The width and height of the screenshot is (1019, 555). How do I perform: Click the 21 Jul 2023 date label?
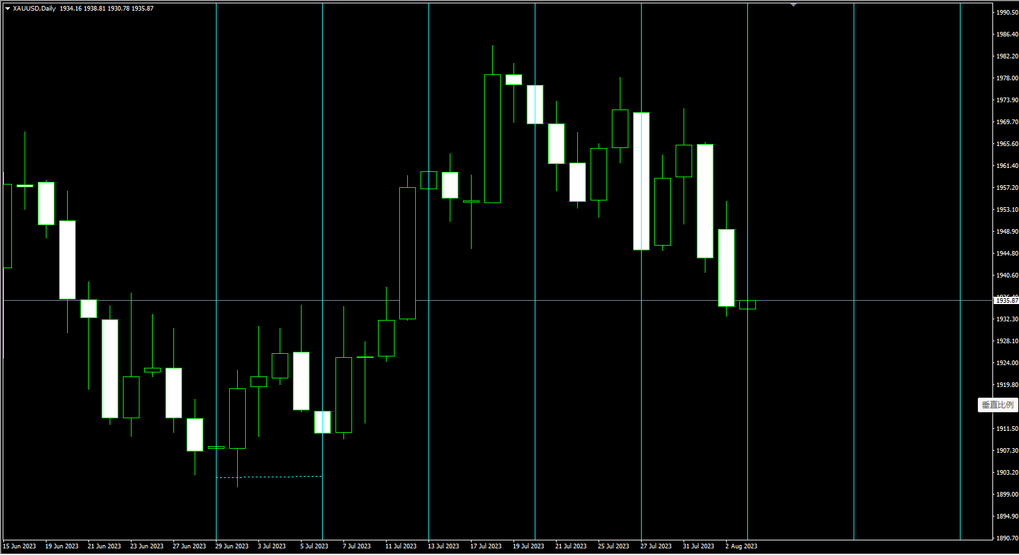(x=571, y=546)
